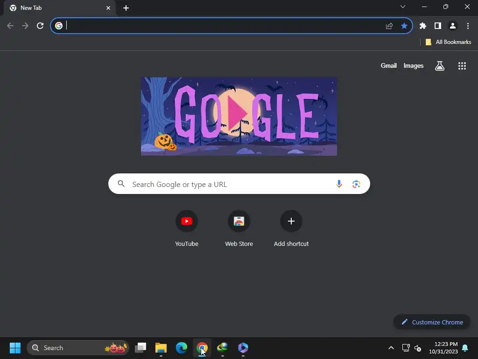Open the Images link

click(x=414, y=65)
